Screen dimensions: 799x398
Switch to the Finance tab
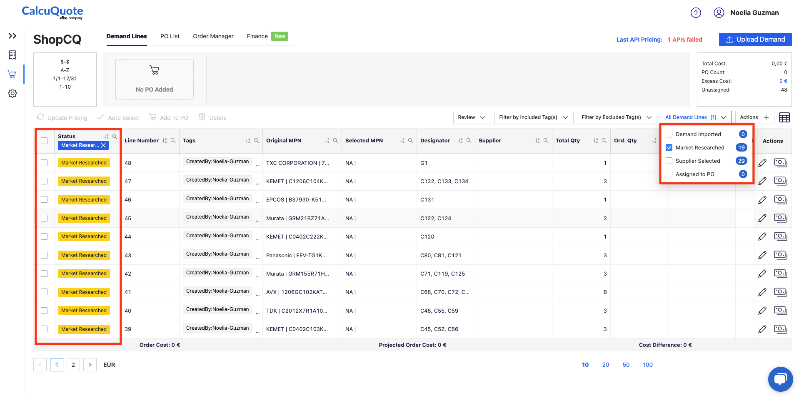coord(257,36)
